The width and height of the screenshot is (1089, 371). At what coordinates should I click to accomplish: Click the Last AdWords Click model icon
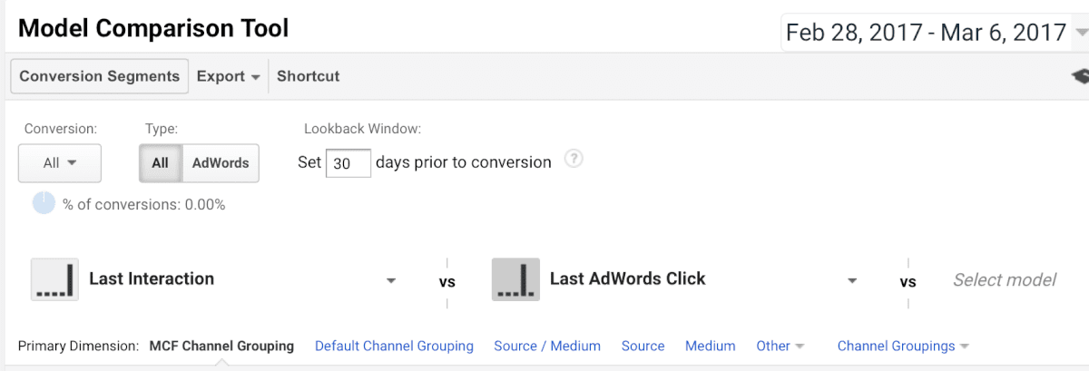pyautogui.click(x=515, y=278)
